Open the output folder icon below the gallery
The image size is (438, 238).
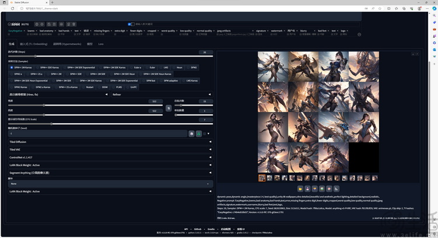(300, 189)
